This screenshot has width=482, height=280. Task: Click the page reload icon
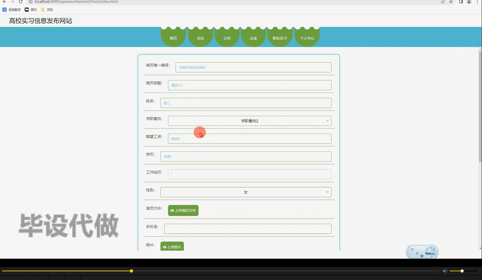(x=20, y=2)
